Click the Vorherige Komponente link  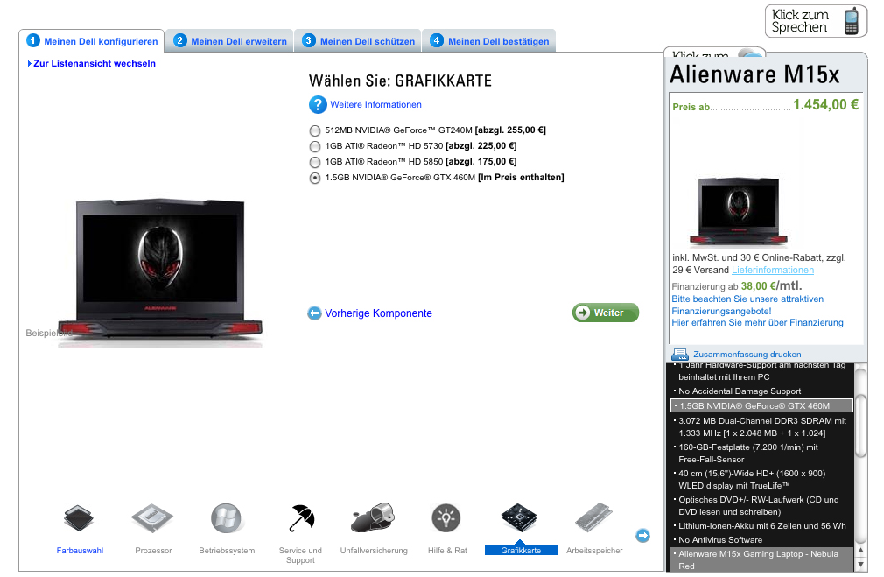pos(378,313)
